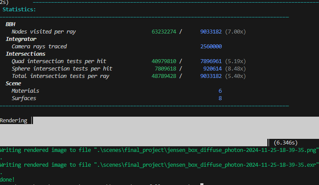Click the .png output file path

pyautogui.click(x=206, y=150)
